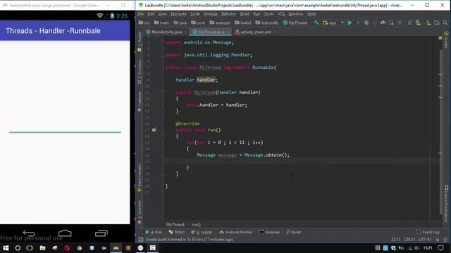
Task: Open the Logcat tool window
Action: pos(202,232)
